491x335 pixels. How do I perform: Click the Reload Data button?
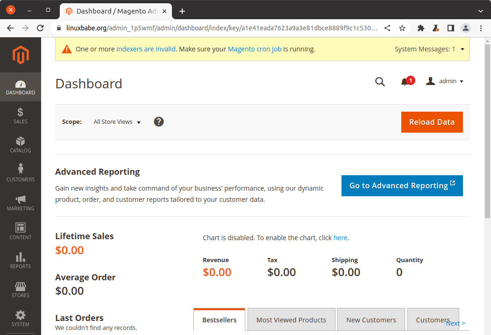pyautogui.click(x=432, y=122)
